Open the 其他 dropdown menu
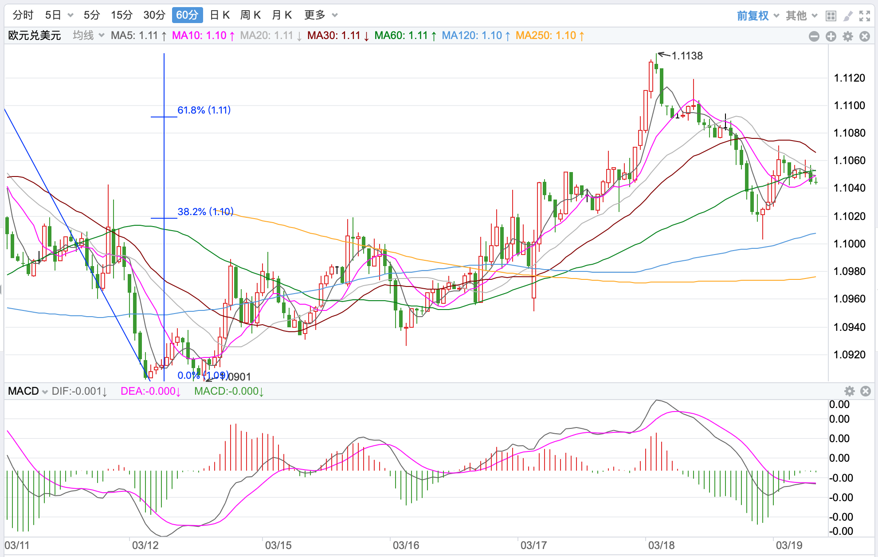The width and height of the screenshot is (878, 557). click(x=801, y=16)
